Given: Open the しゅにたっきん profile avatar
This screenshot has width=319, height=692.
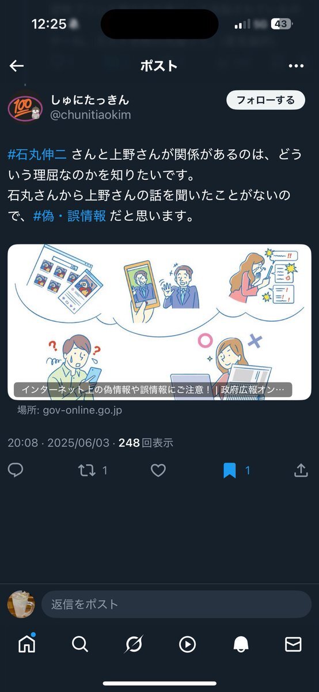Looking at the screenshot, I should [x=24, y=106].
